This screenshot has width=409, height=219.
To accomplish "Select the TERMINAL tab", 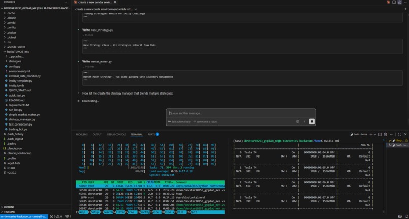I will [137, 134].
